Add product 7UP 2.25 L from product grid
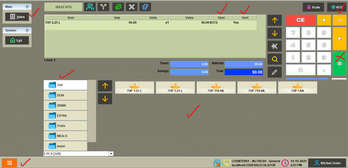This screenshot has width=348, height=168. point(175,87)
